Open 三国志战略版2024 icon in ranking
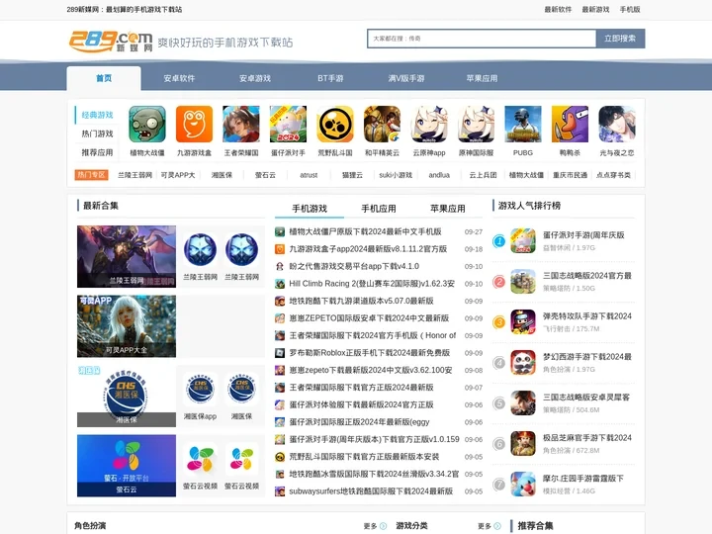 [x=523, y=281]
